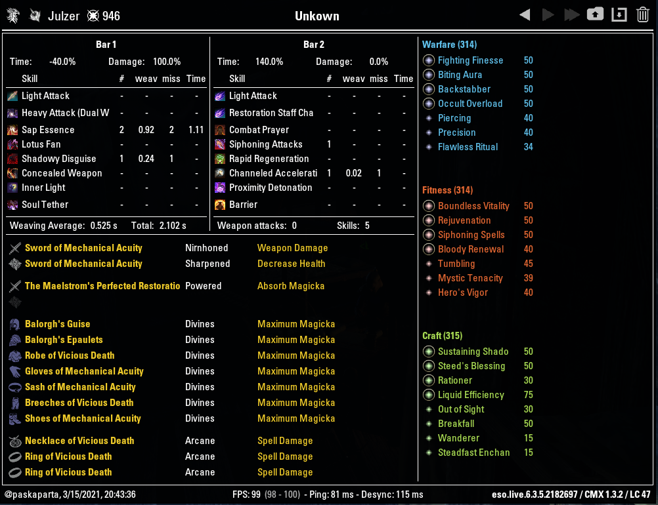Open Balorgh's Epaulets item link
This screenshot has width=658, height=505.
64,340
